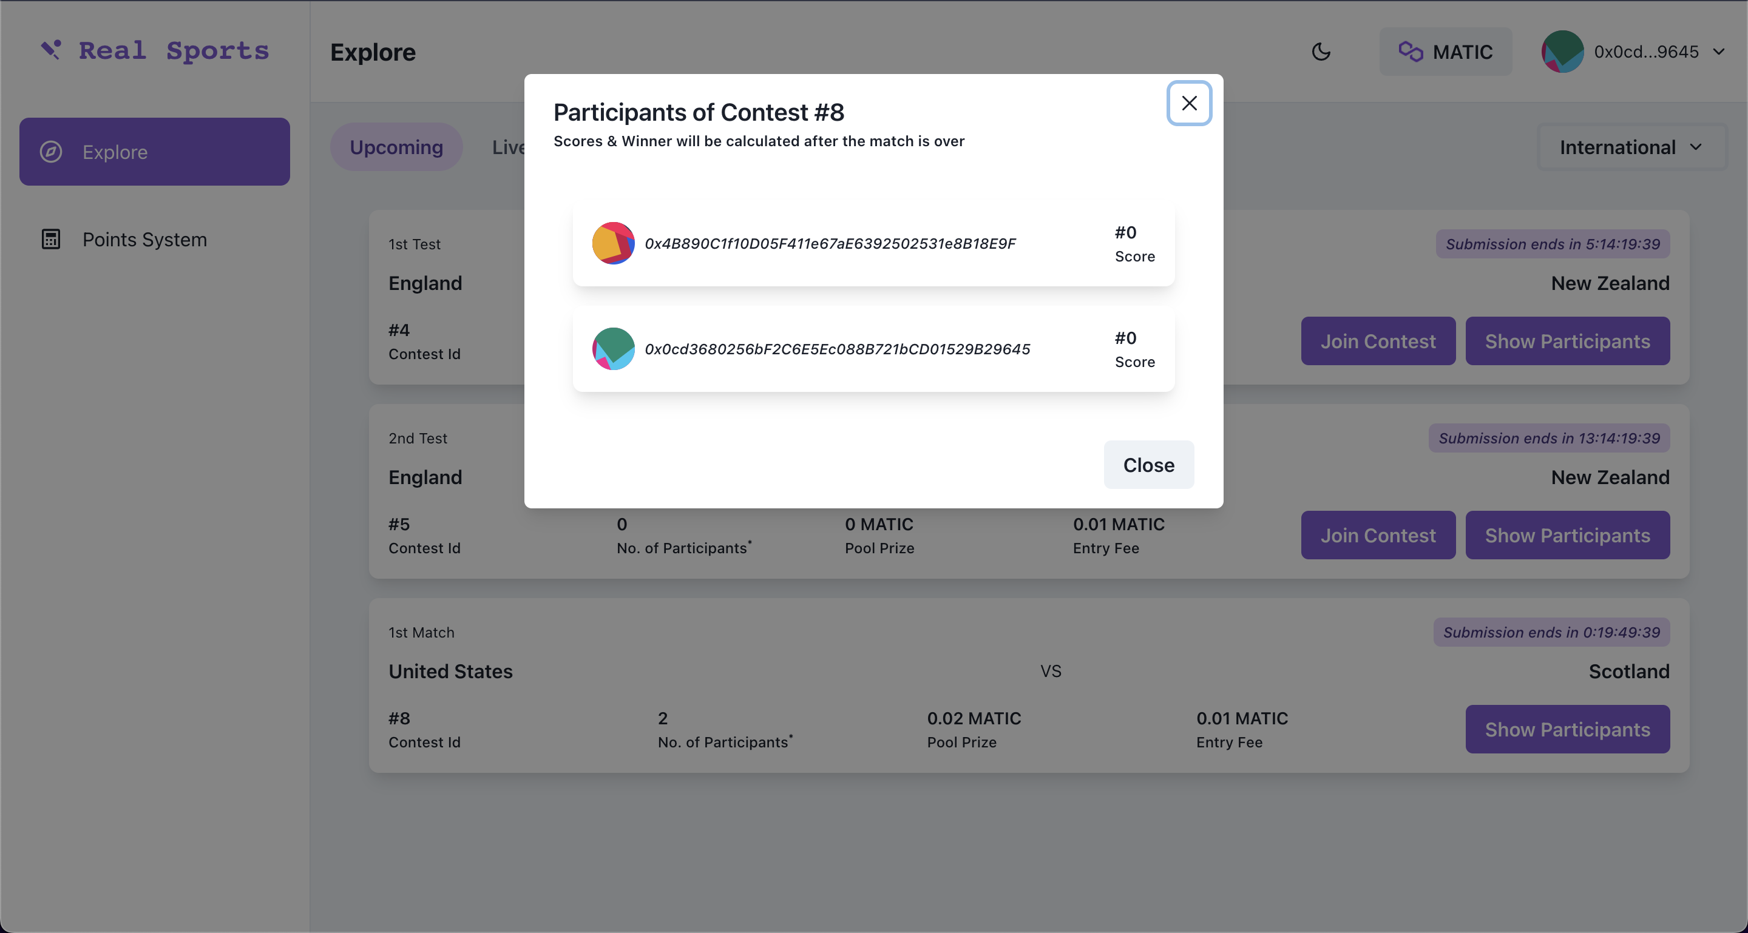Show Participants for the 2nd Test contest
1748x933 pixels.
[x=1568, y=535]
